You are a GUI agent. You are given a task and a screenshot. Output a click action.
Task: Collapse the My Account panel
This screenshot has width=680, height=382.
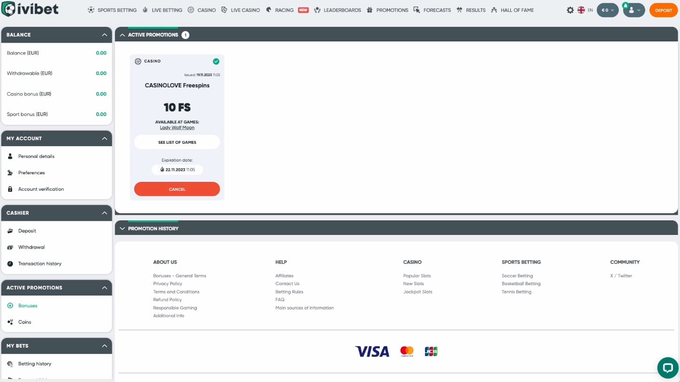tap(104, 139)
